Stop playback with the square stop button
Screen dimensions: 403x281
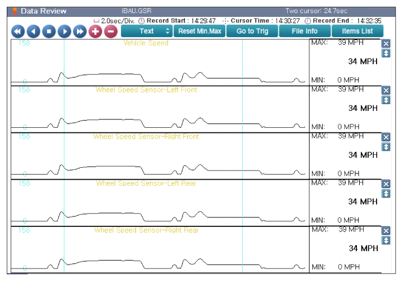point(49,32)
